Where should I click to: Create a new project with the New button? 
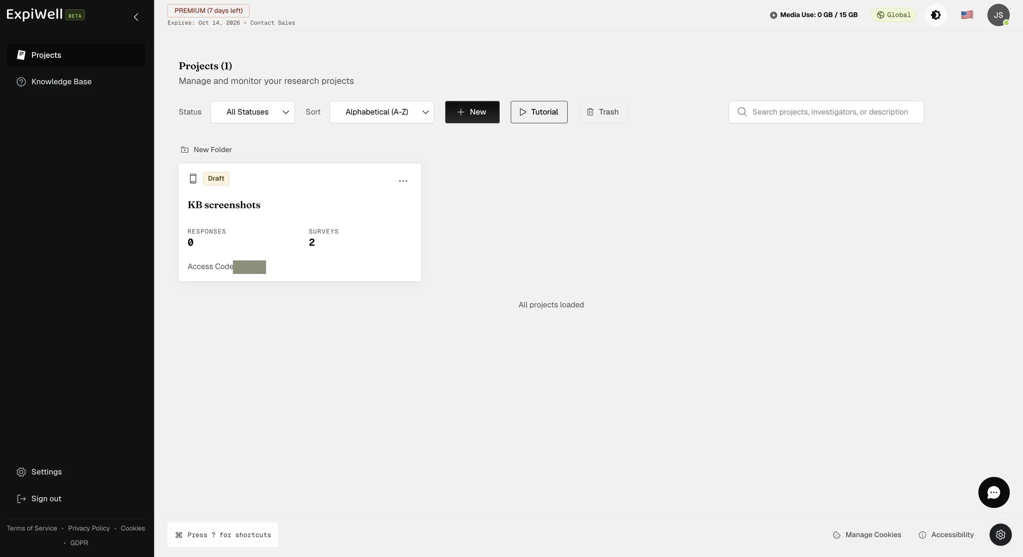point(472,112)
